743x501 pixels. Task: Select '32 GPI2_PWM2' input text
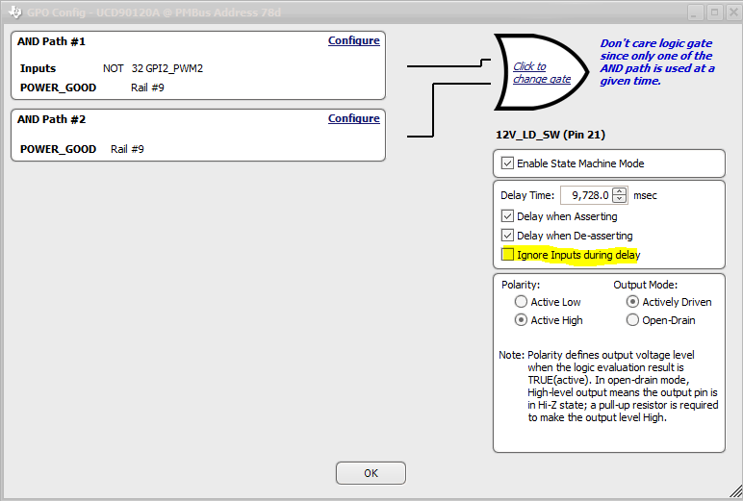tap(167, 68)
